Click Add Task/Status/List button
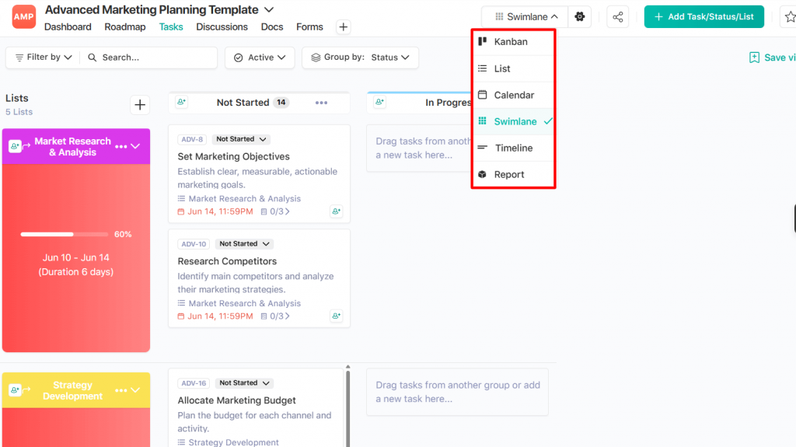 (704, 17)
